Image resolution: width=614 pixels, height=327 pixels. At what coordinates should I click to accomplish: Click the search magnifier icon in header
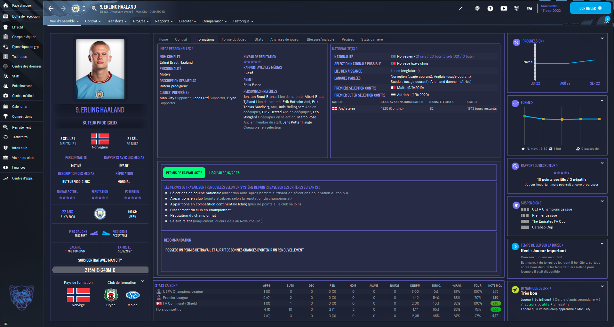tap(94, 8)
